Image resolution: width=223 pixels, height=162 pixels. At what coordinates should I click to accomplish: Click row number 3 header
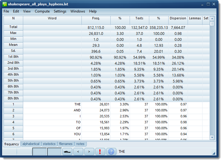coord(13,117)
